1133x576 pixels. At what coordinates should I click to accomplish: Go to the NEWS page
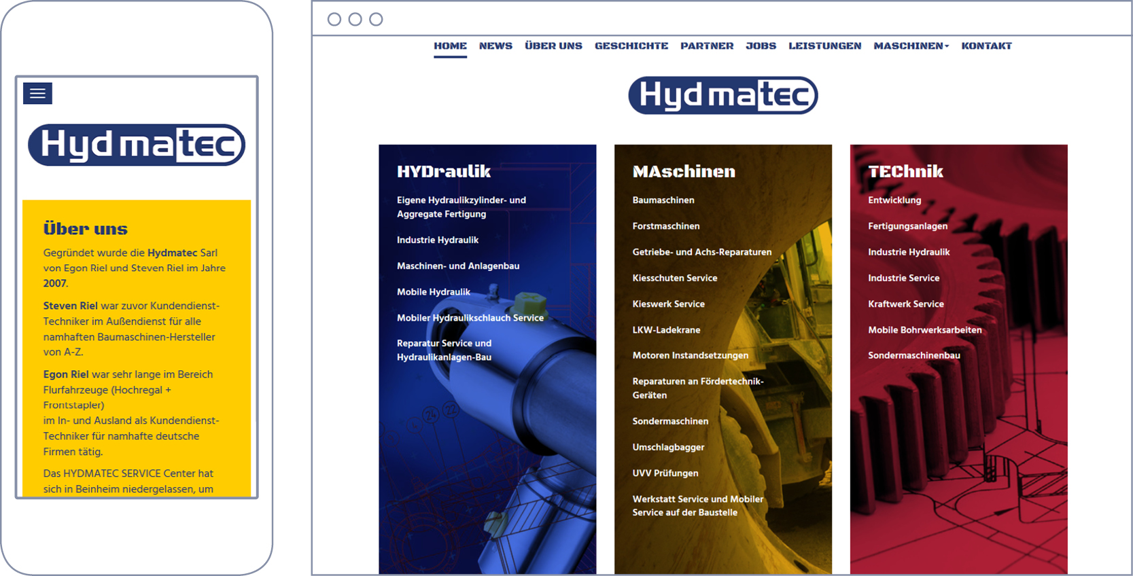click(495, 46)
